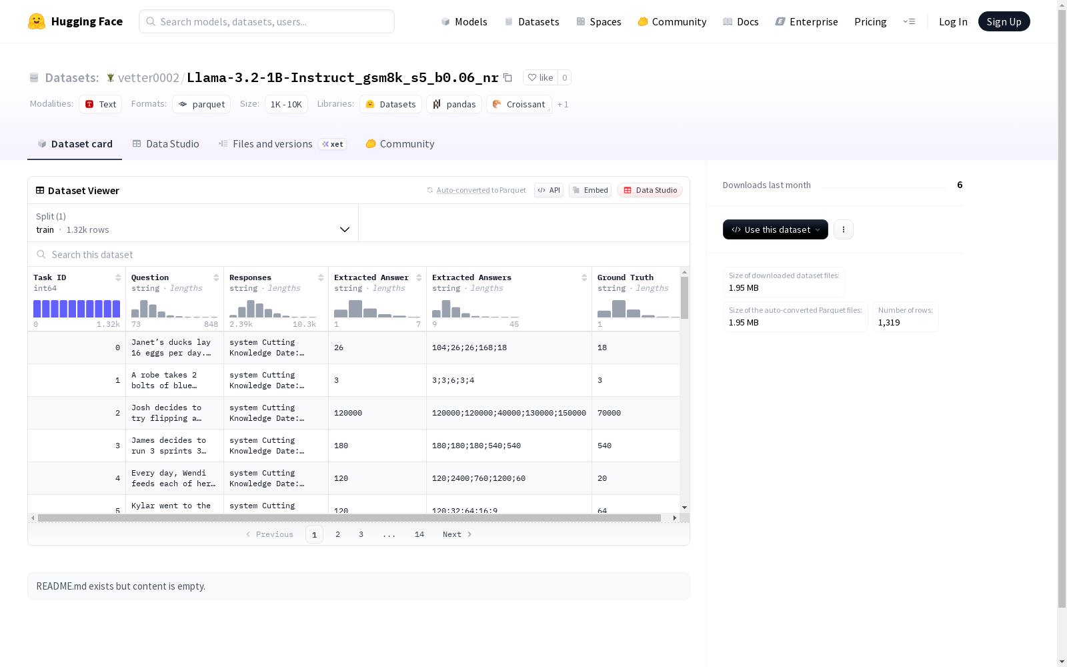The height and width of the screenshot is (667, 1067).
Task: Open the Models page
Action: click(464, 21)
